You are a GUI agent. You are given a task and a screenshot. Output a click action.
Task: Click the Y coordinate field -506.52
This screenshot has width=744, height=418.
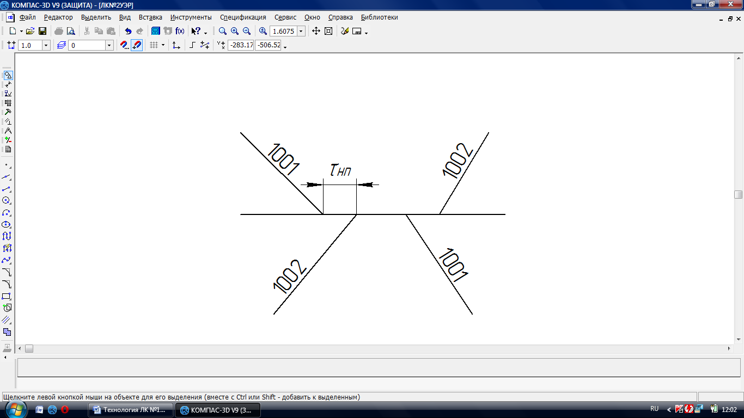pyautogui.click(x=269, y=45)
